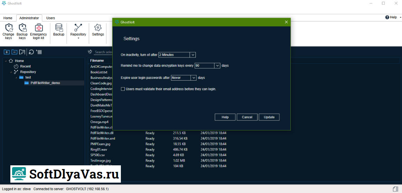The width and height of the screenshot is (402, 193).
Task: Click Cancel in the Settings dialog
Action: coord(247,117)
